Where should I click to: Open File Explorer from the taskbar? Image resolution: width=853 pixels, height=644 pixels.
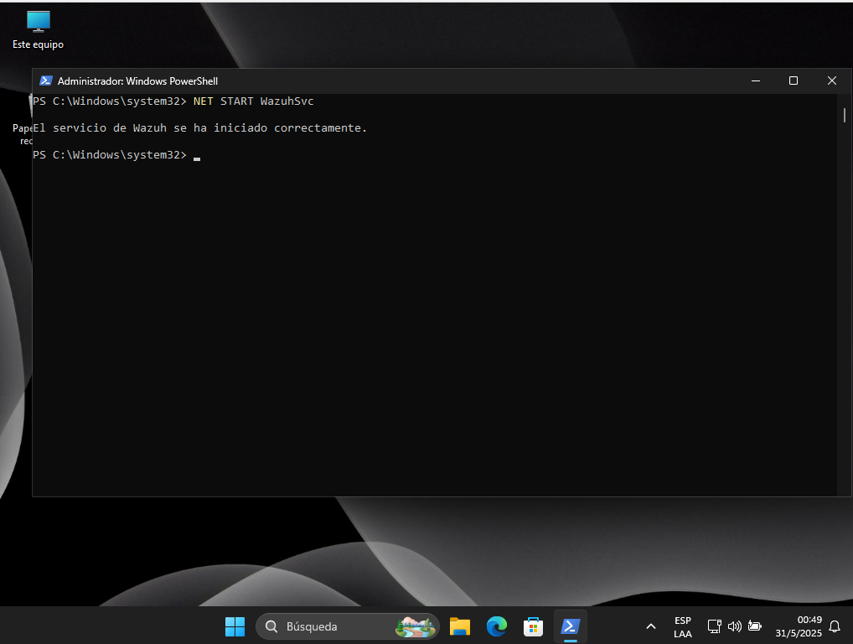click(459, 626)
